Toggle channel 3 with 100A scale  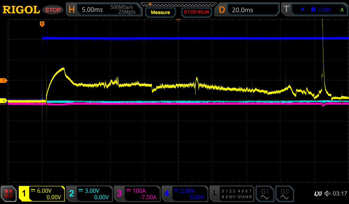click(x=137, y=194)
